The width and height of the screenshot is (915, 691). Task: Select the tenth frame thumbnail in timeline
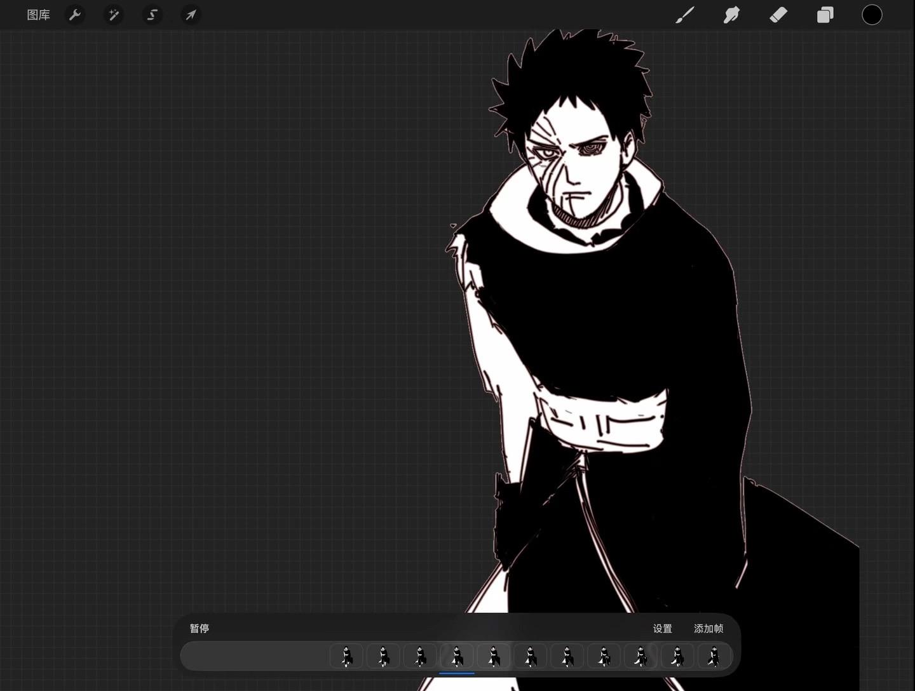click(x=677, y=656)
